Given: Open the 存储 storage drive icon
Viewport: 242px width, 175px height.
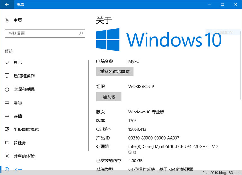Looking at the screenshot, I should coord(7,116).
